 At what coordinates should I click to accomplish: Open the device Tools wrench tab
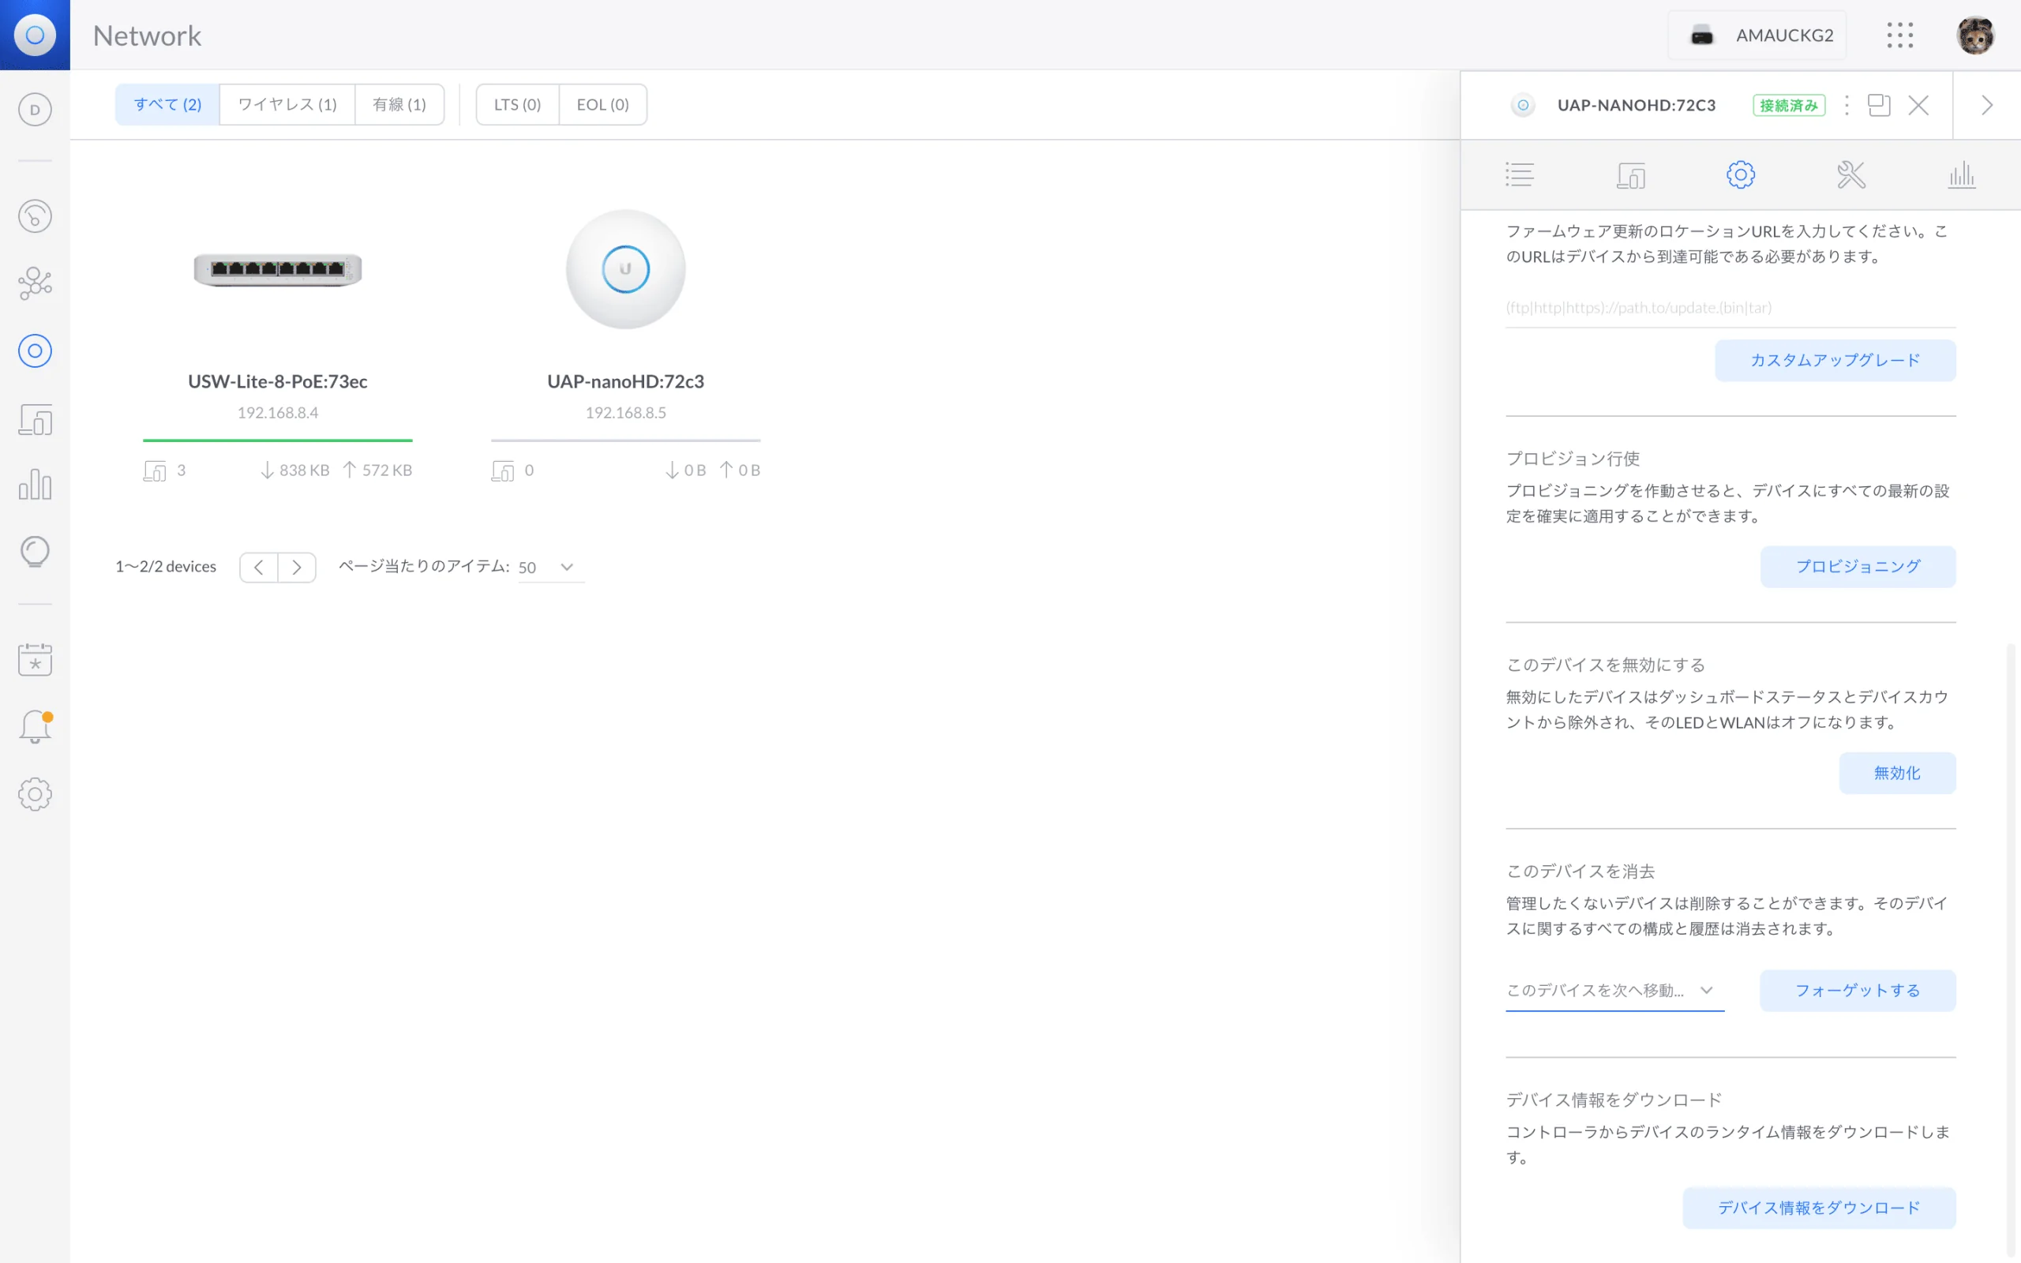(1850, 175)
